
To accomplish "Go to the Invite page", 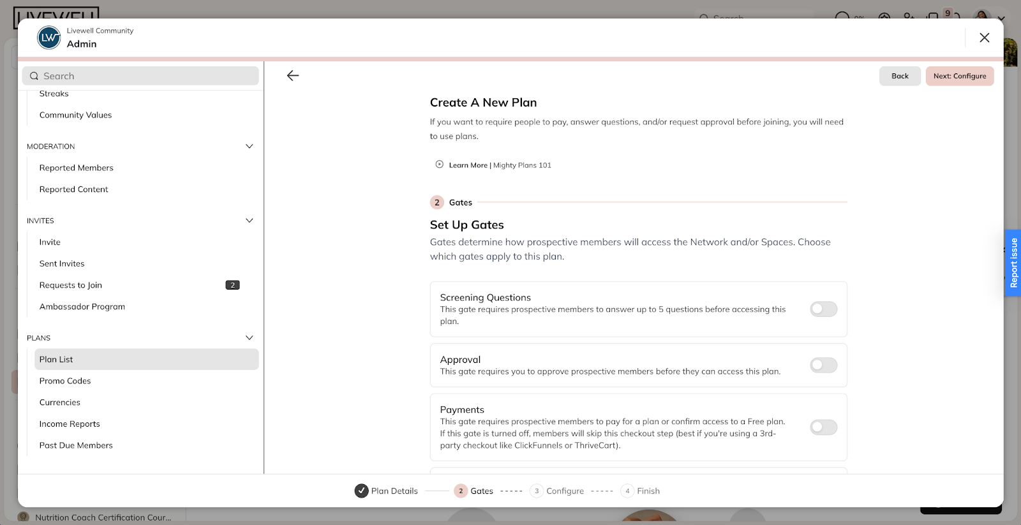I will point(50,242).
